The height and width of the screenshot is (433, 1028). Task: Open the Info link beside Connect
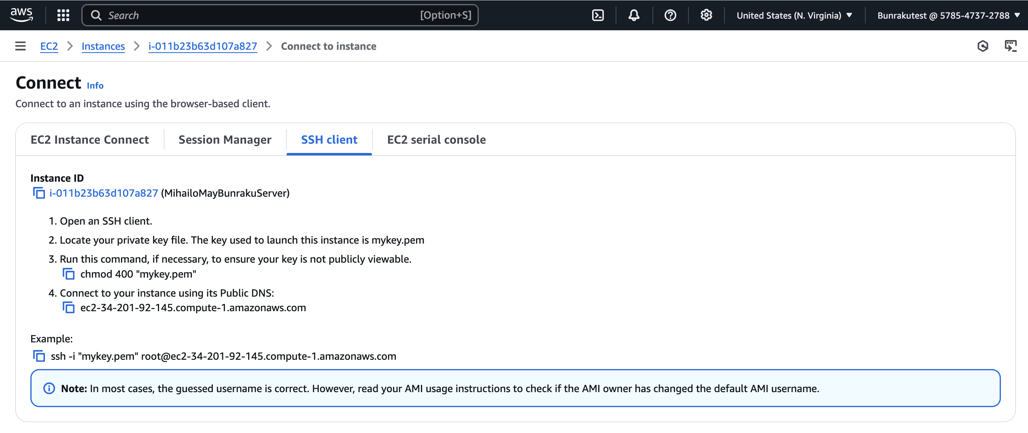pos(95,86)
